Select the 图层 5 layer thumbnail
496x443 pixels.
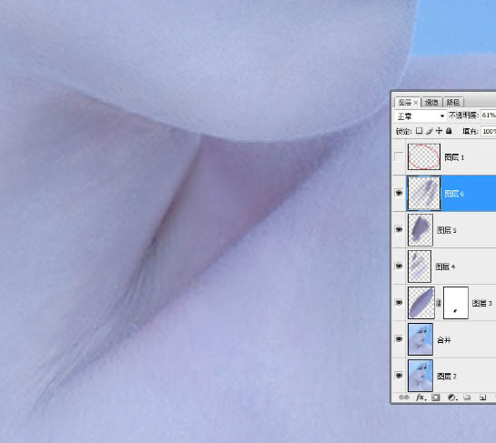420,230
